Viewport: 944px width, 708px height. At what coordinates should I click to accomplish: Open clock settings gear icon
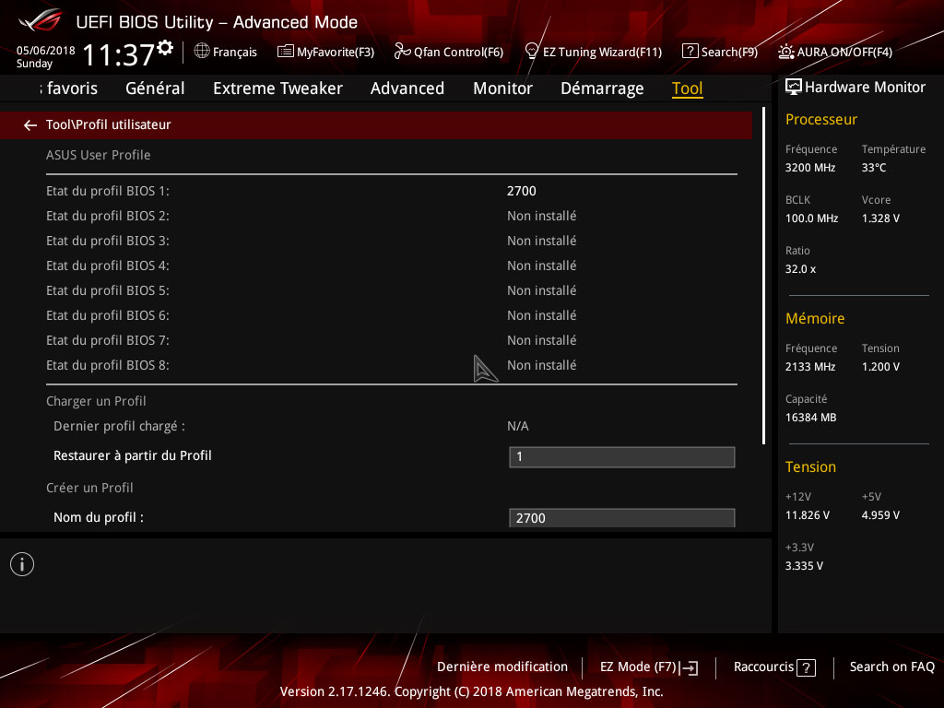click(x=165, y=48)
